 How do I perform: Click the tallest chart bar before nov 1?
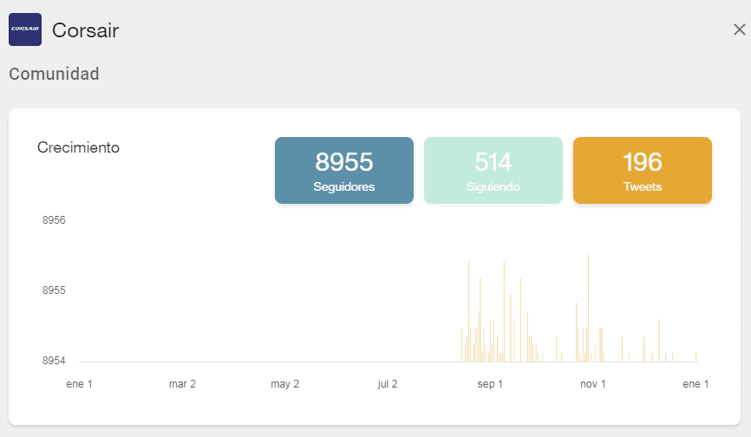tap(588, 307)
